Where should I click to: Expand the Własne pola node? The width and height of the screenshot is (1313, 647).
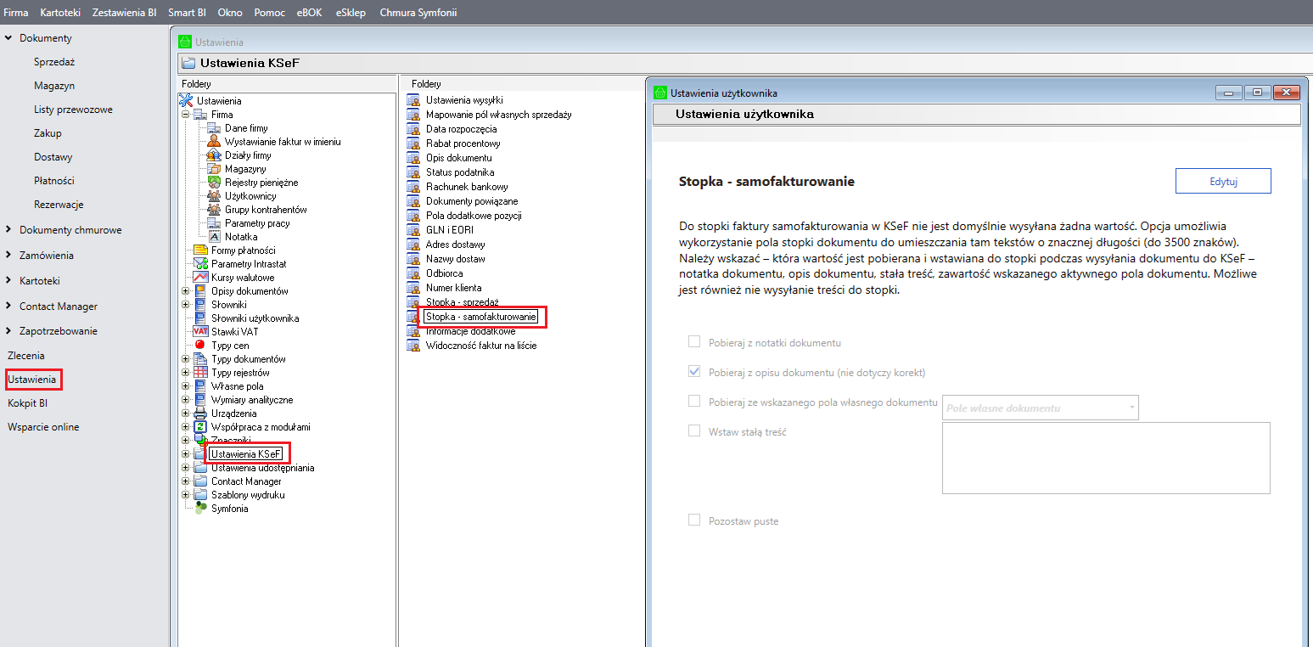coord(185,386)
